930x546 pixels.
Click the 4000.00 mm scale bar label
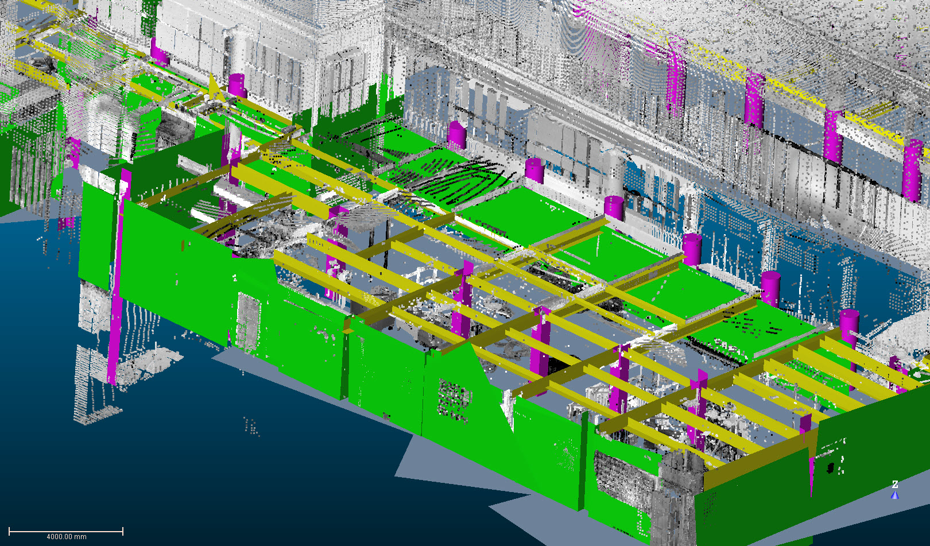[66, 537]
